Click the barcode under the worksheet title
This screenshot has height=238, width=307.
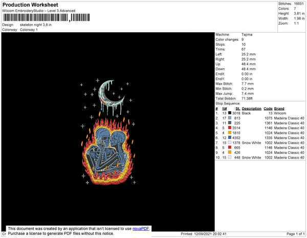click(x=47, y=17)
